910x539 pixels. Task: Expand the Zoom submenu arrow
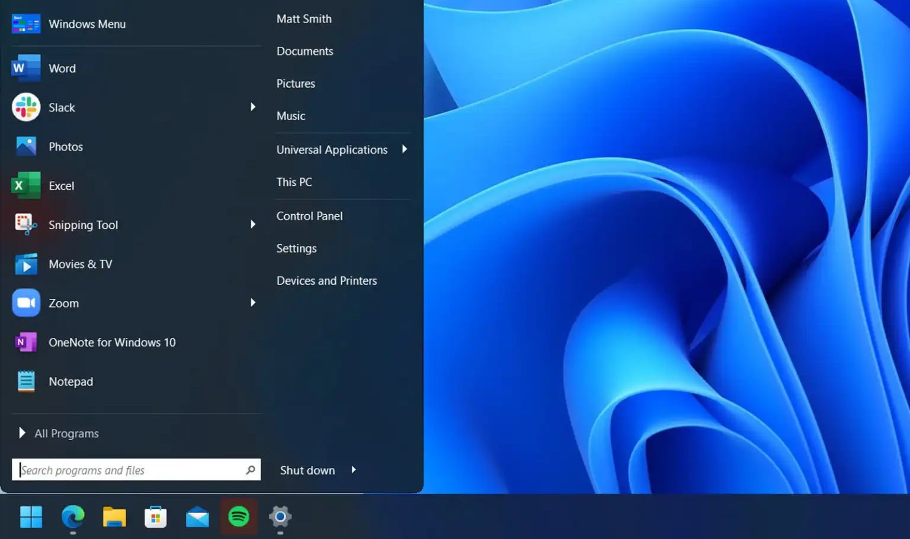point(253,303)
